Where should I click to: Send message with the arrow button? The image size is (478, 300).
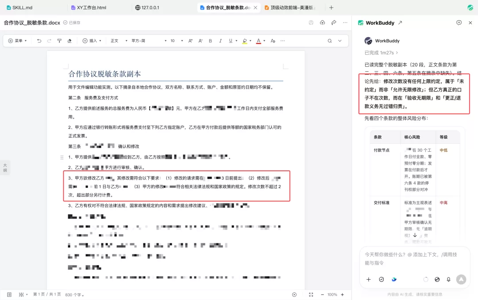pos(461,279)
